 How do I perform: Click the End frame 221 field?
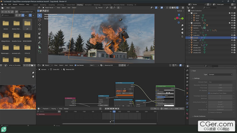click(x=179, y=109)
